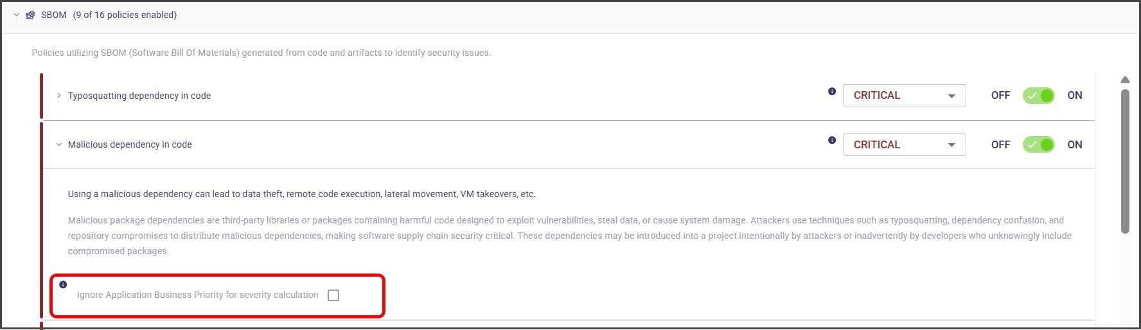Click the scrollbar up arrow
The height and width of the screenshot is (330, 1141).
point(1125,80)
